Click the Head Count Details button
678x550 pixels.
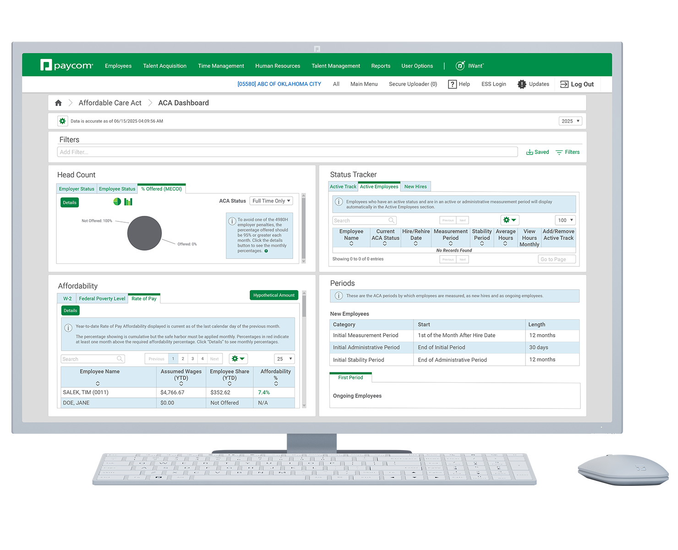pyautogui.click(x=70, y=203)
